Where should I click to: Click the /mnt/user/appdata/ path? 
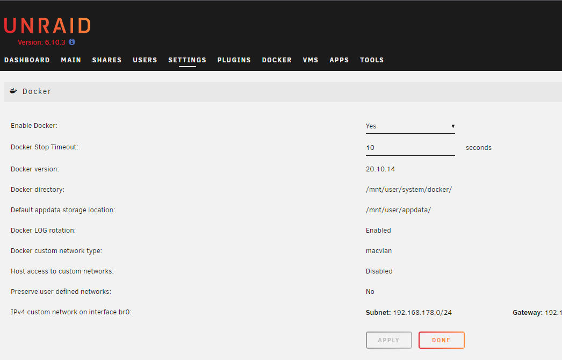click(398, 210)
